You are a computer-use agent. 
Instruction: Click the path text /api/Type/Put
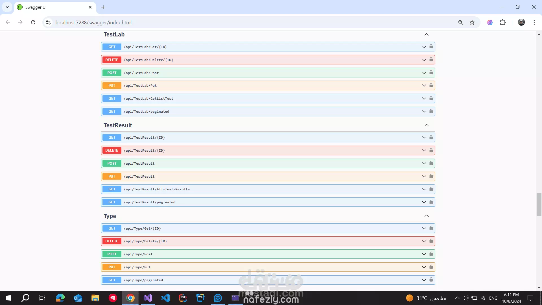coord(137,267)
